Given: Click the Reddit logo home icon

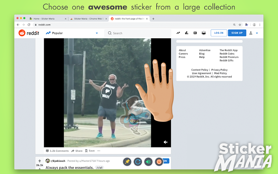Looking at the screenshot, I should [x=22, y=33].
